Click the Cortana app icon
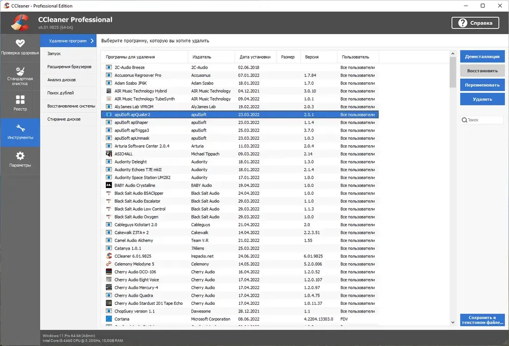 click(x=109, y=319)
